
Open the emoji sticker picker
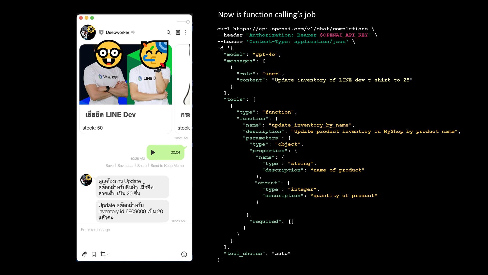click(x=184, y=254)
